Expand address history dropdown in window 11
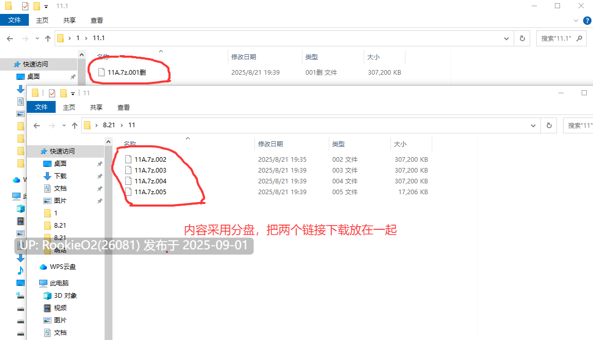Screen dimensions: 593x340 click(533, 125)
